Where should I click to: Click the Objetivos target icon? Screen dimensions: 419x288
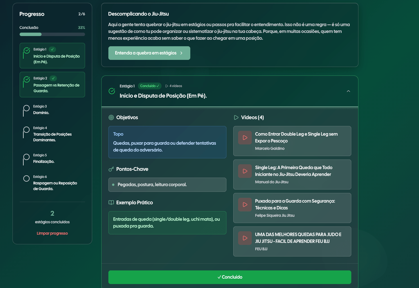click(x=111, y=117)
